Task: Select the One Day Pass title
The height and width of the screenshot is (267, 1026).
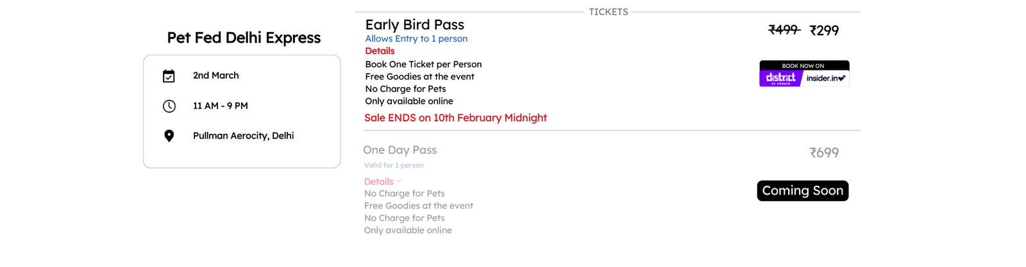Action: (x=400, y=150)
